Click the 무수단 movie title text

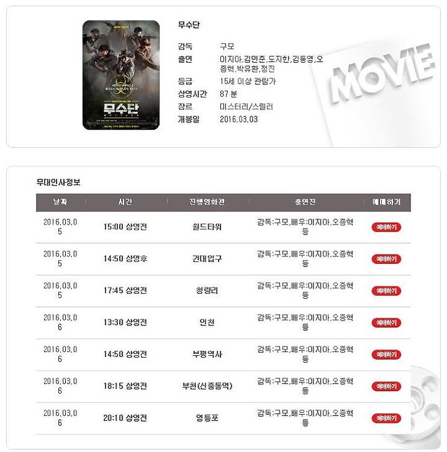pyautogui.click(x=189, y=25)
